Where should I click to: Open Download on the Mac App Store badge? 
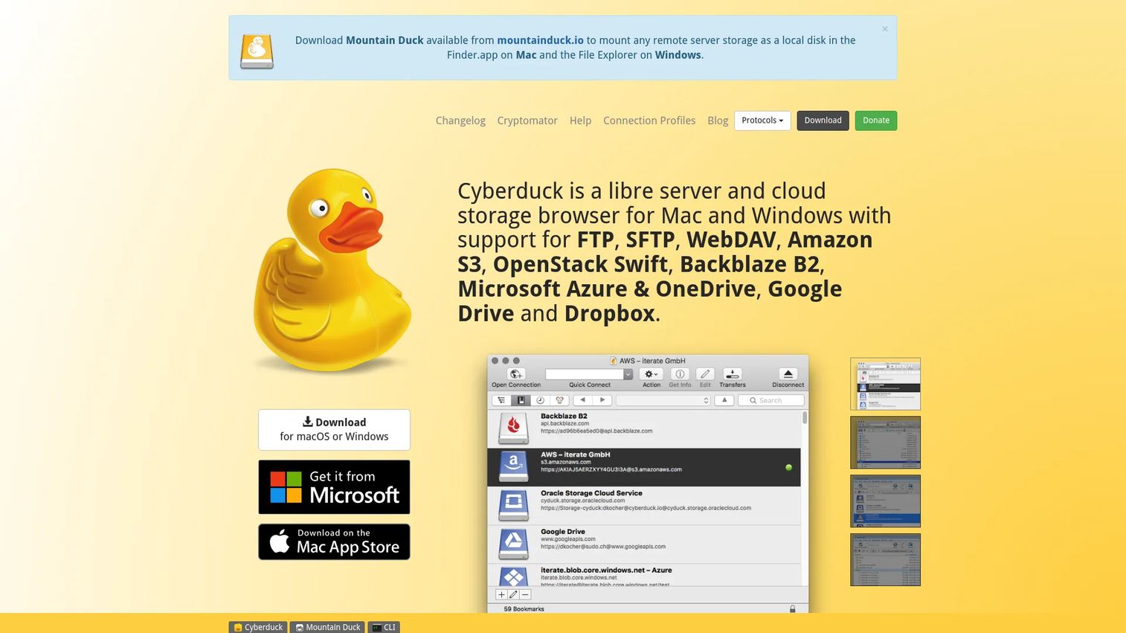(334, 542)
